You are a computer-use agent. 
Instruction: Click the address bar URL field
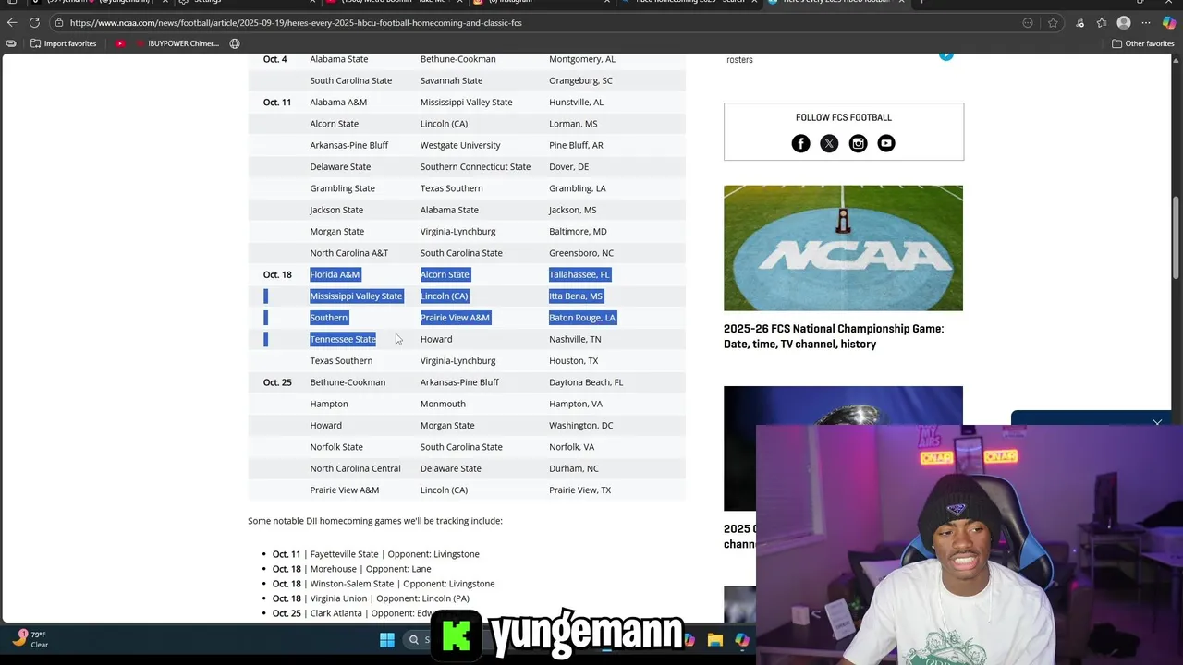536,23
